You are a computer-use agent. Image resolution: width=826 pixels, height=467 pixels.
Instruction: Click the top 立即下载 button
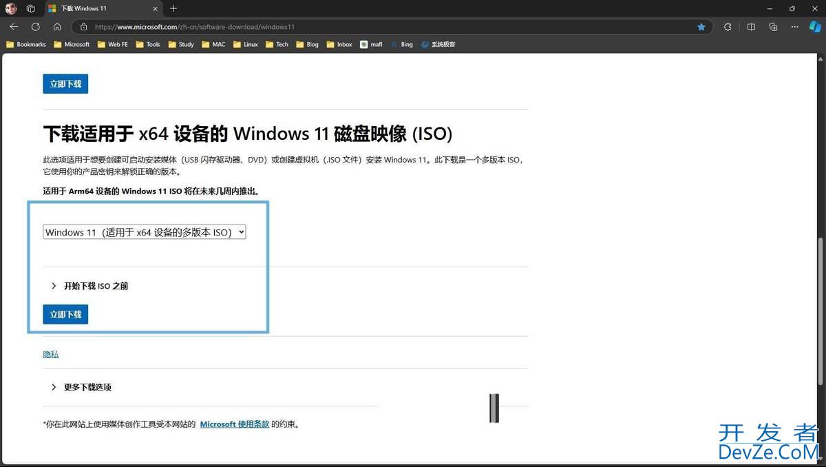pyautogui.click(x=65, y=84)
